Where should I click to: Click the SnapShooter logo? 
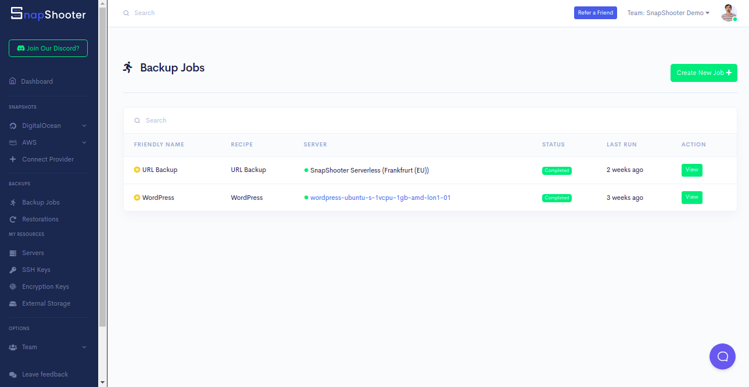tap(48, 15)
